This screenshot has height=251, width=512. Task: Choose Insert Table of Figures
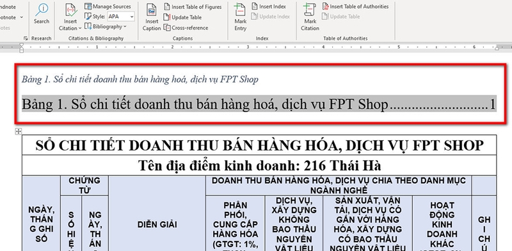pyautogui.click(x=193, y=6)
